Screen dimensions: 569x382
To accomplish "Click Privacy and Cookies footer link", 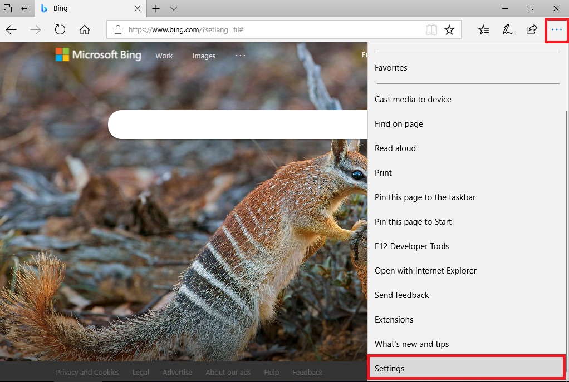I will [x=87, y=372].
